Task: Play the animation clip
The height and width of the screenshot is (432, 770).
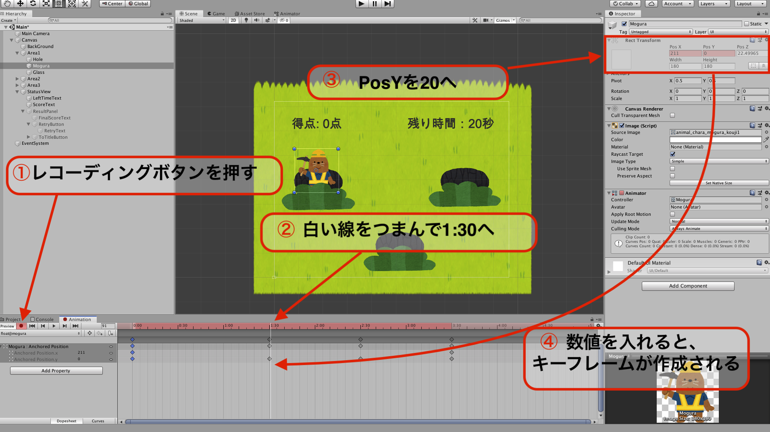Action: click(x=54, y=326)
